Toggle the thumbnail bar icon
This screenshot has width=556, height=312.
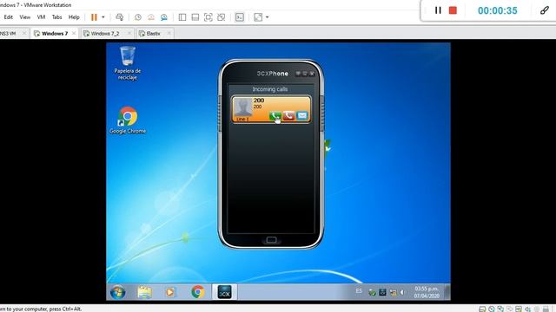(x=195, y=17)
